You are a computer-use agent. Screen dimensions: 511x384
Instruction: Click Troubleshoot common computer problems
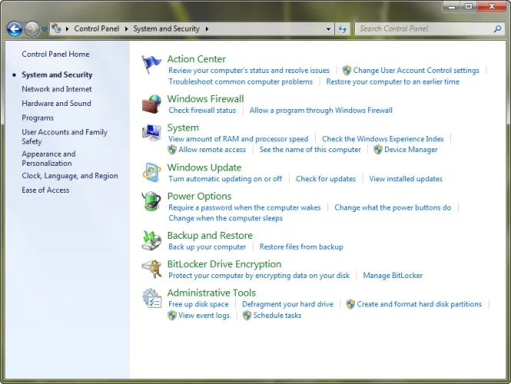coord(241,81)
